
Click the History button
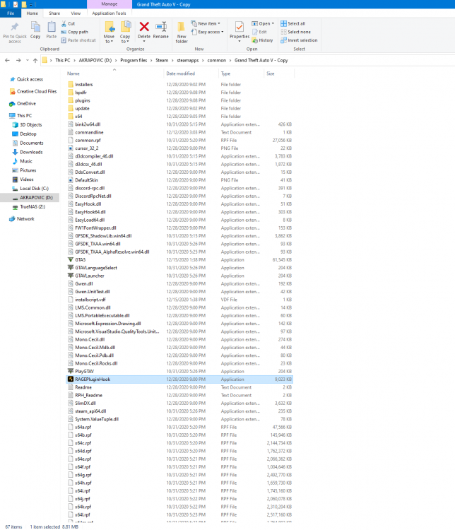(x=262, y=40)
